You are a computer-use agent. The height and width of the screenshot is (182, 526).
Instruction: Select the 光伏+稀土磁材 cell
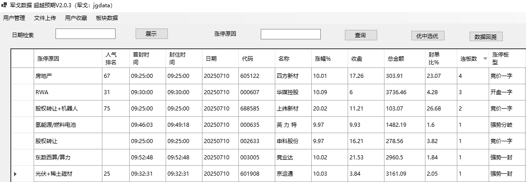(68, 174)
